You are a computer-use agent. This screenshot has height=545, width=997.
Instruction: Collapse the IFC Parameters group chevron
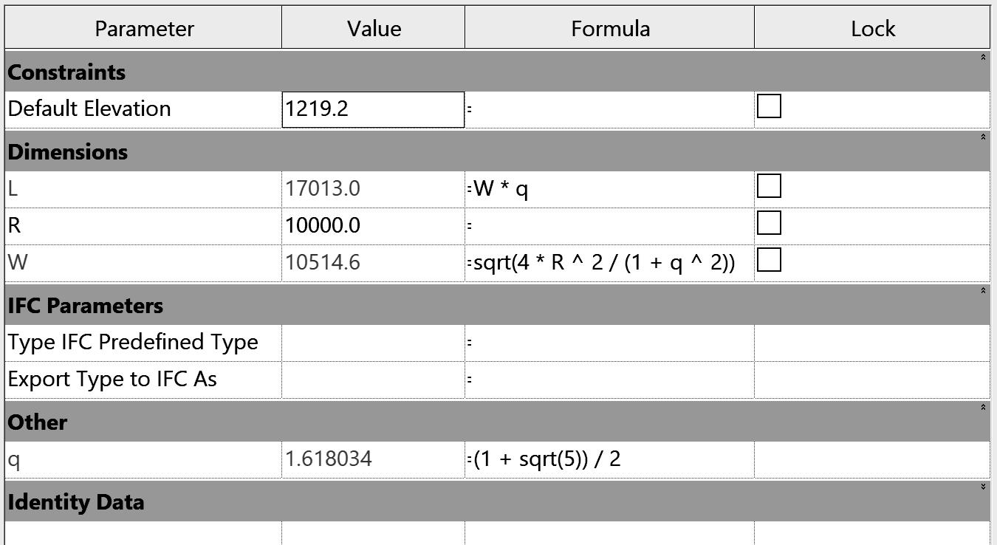(x=983, y=291)
